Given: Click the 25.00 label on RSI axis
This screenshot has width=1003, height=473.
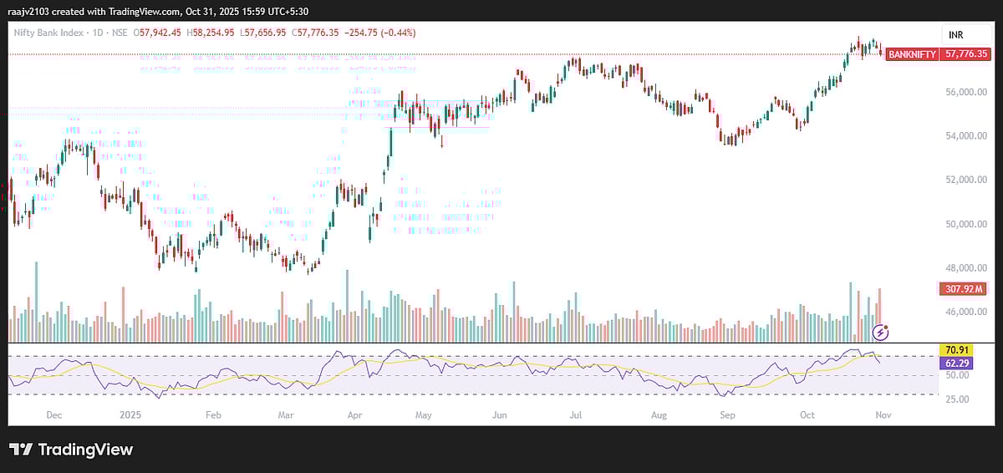Looking at the screenshot, I should point(957,399).
